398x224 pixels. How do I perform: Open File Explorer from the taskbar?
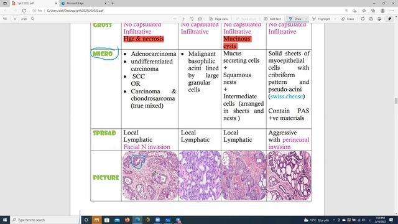[x=97, y=220]
